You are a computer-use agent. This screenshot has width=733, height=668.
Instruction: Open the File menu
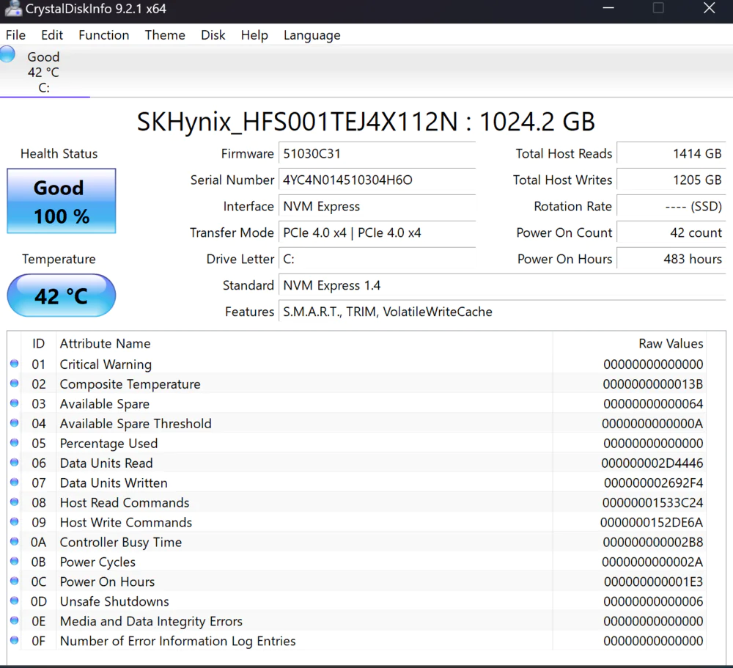tap(15, 35)
